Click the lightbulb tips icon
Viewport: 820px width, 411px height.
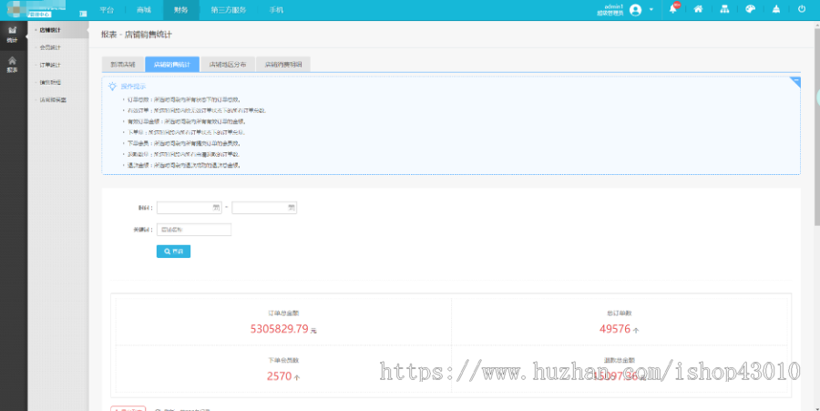click(x=112, y=87)
